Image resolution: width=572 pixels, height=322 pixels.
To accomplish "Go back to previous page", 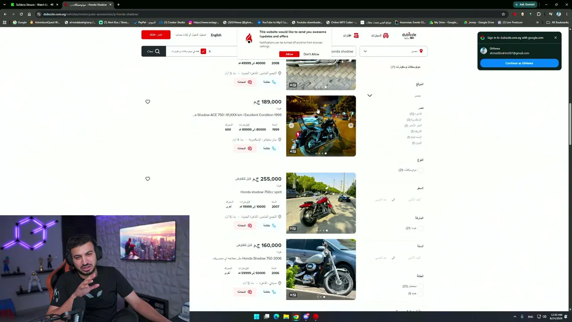I will click(x=5, y=14).
